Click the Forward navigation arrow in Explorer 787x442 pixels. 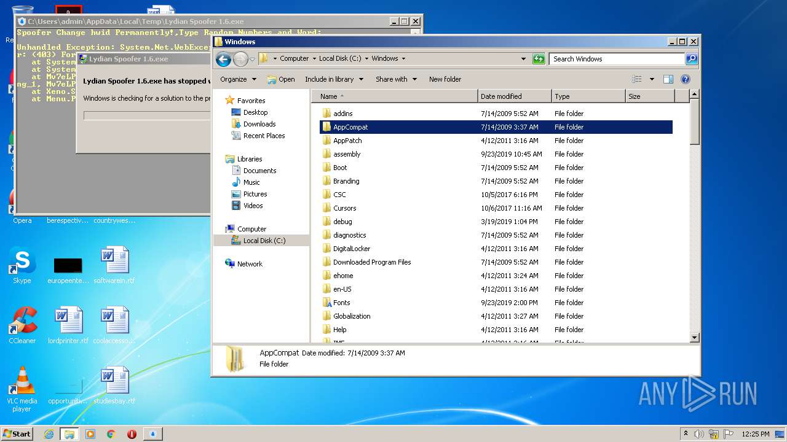pyautogui.click(x=240, y=59)
